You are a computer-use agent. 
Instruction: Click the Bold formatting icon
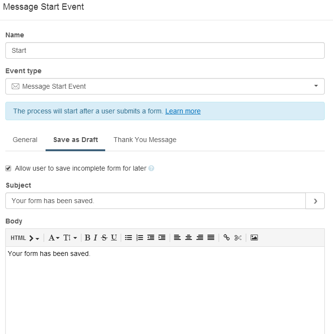coord(87,238)
